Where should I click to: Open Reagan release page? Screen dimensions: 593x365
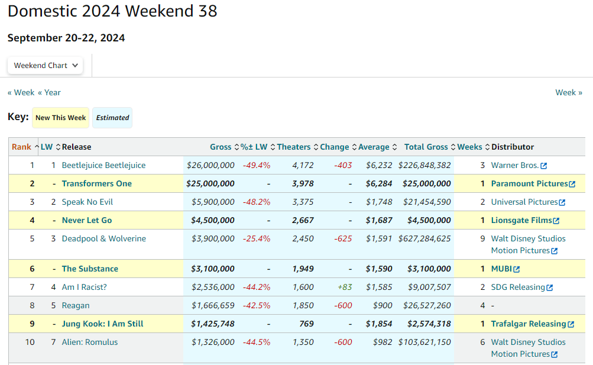[x=76, y=305]
